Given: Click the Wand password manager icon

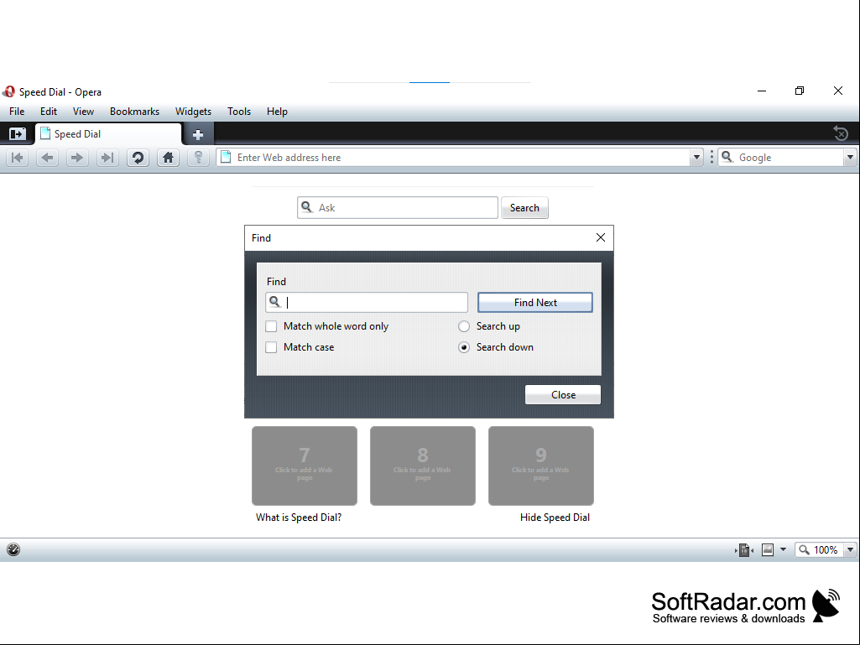Looking at the screenshot, I should [x=198, y=158].
